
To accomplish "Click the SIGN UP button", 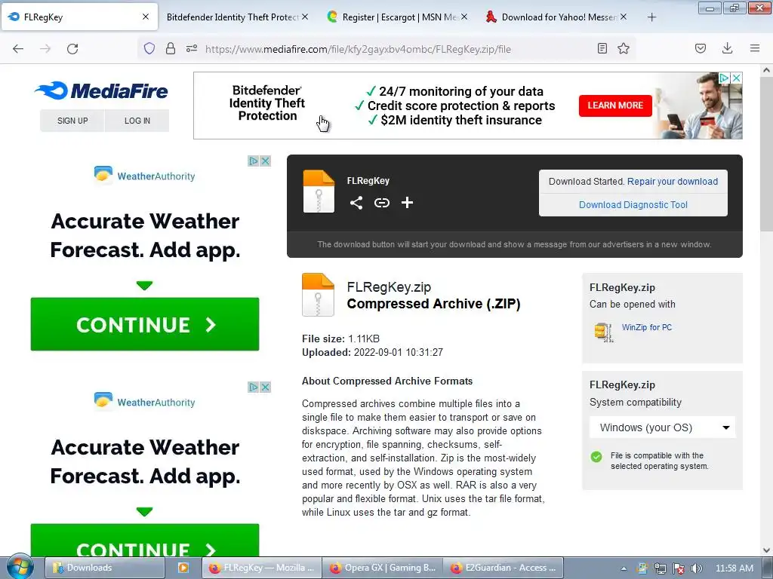I will pyautogui.click(x=72, y=121).
